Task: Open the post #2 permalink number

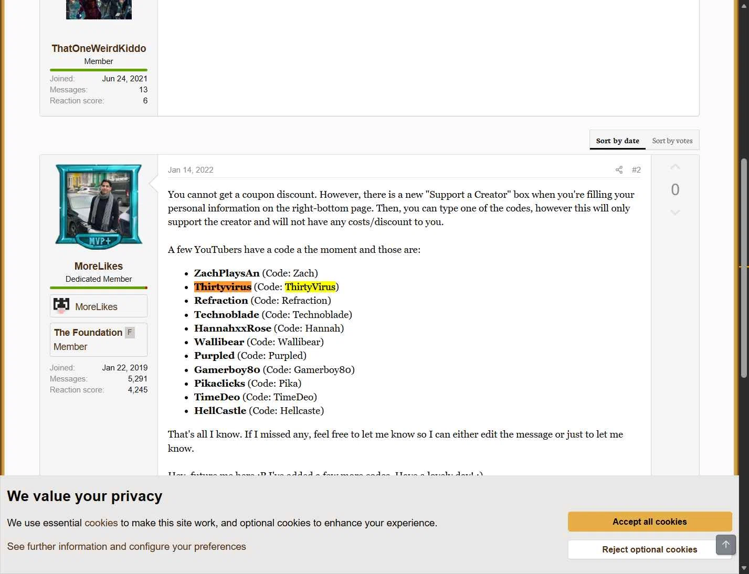Action: pos(636,170)
